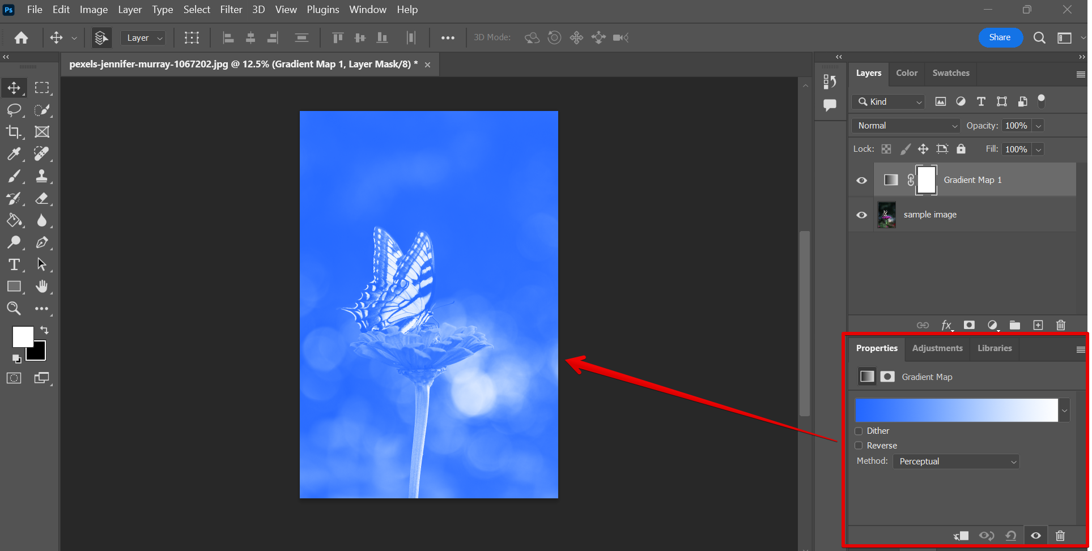Viewport: 1092px width, 551px height.
Task: Select the Crop tool
Action: tap(14, 132)
